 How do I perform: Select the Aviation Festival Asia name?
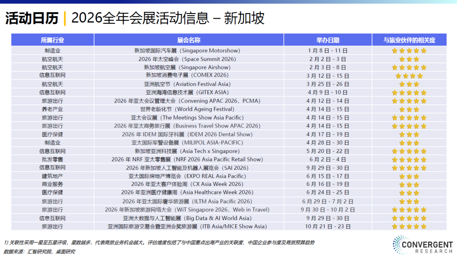(187, 84)
